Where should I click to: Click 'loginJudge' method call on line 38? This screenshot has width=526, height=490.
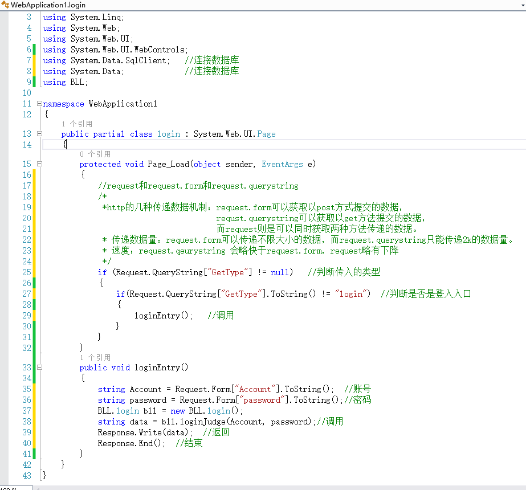(203, 422)
